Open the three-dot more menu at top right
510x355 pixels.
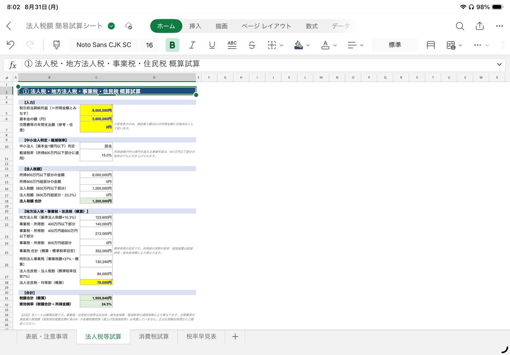(500, 26)
